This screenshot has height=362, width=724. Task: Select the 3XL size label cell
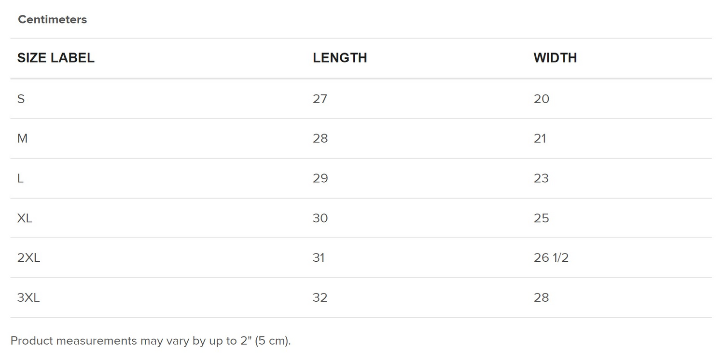coord(28,297)
